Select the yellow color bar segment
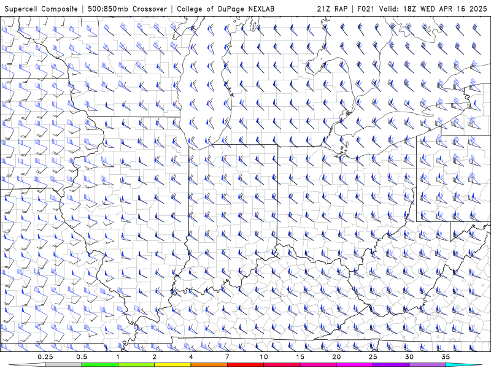Screen dimensions: 491x368 click(172, 365)
